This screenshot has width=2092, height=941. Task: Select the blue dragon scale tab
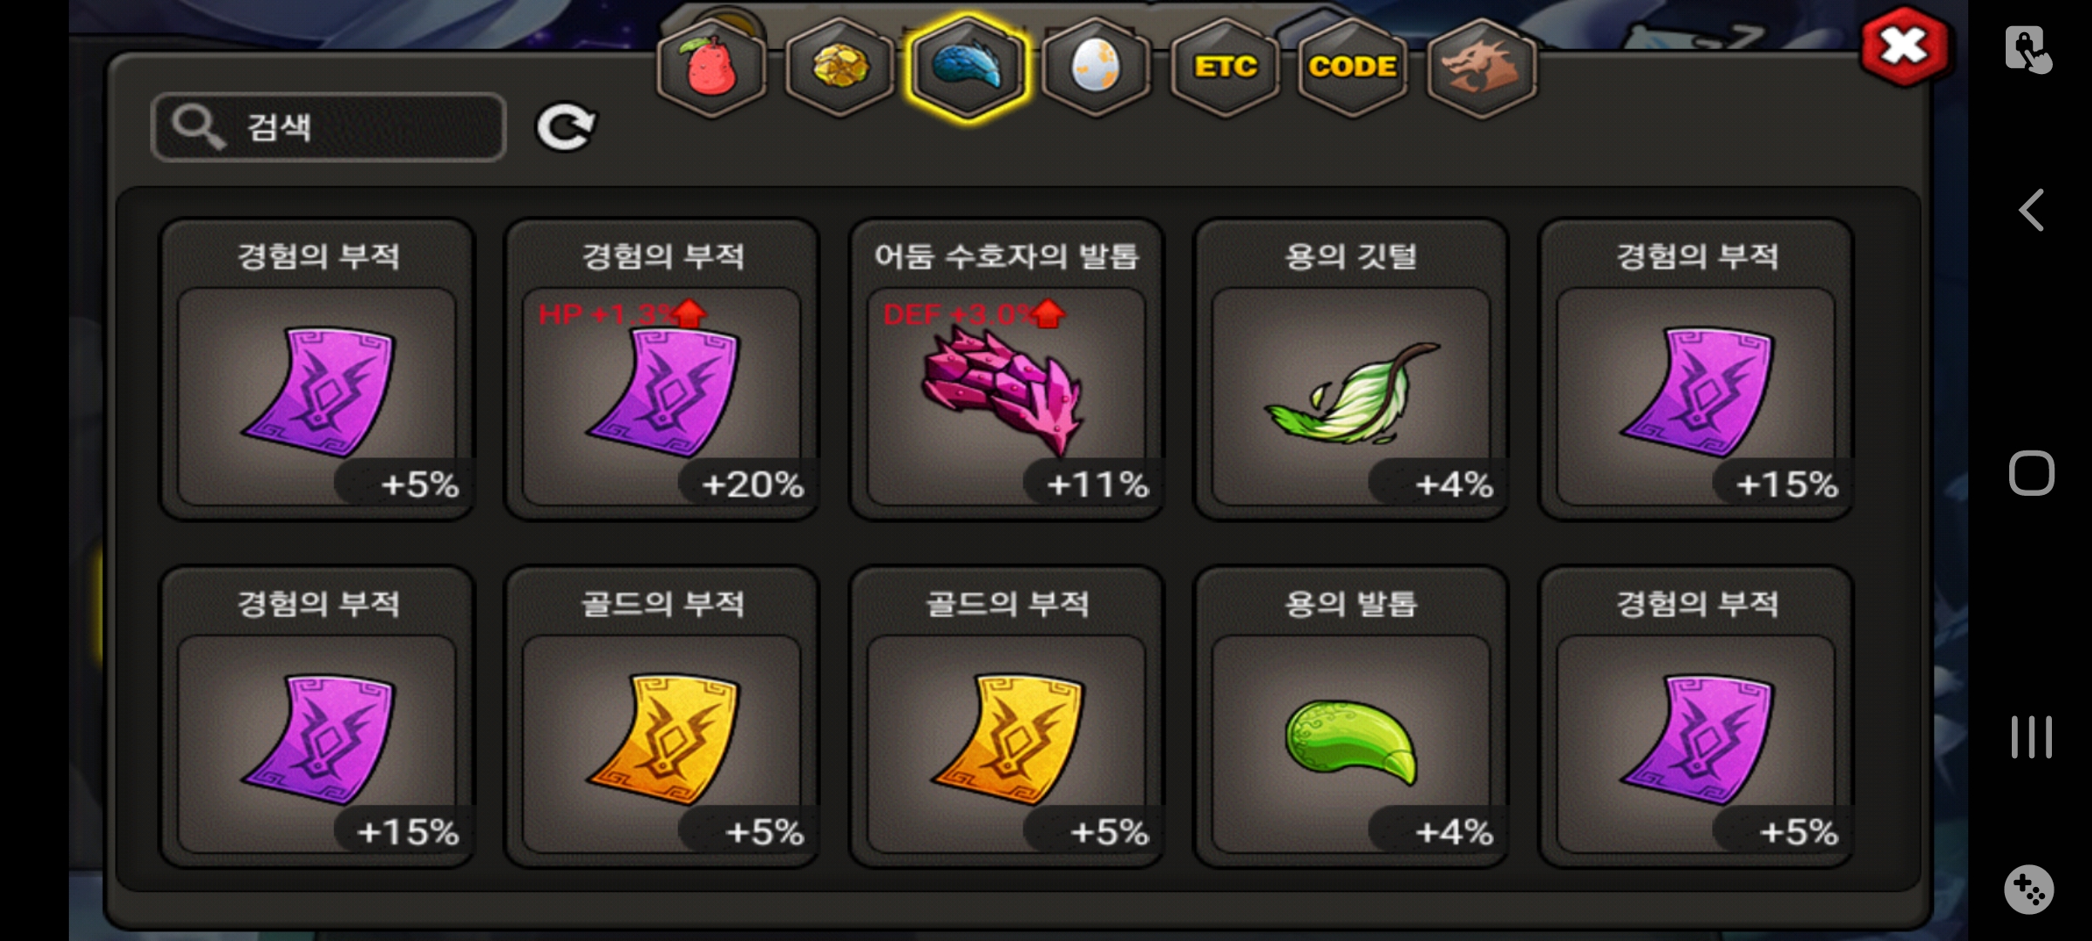(x=968, y=68)
